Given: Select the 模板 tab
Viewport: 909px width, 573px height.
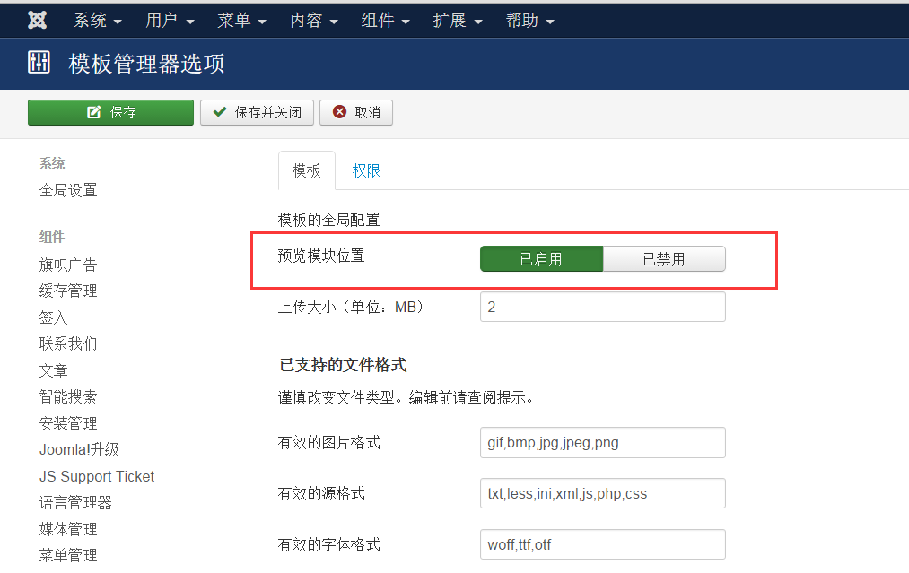Looking at the screenshot, I should click(x=306, y=170).
